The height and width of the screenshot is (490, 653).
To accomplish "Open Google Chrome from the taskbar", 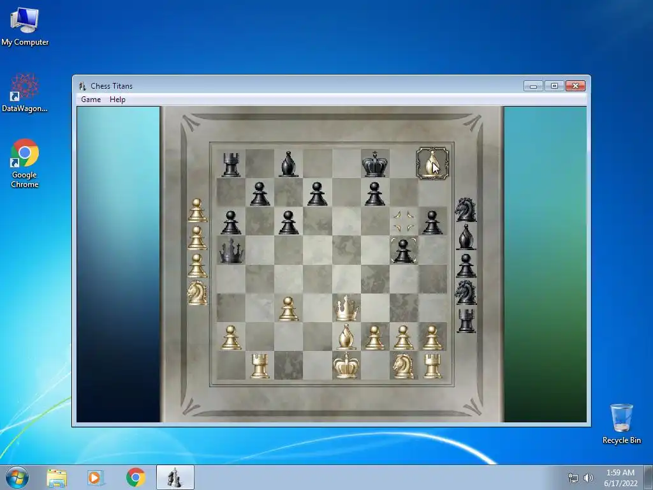I will click(136, 477).
